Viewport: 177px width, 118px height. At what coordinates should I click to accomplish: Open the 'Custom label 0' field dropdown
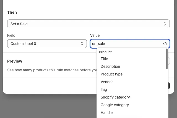pos(47,44)
